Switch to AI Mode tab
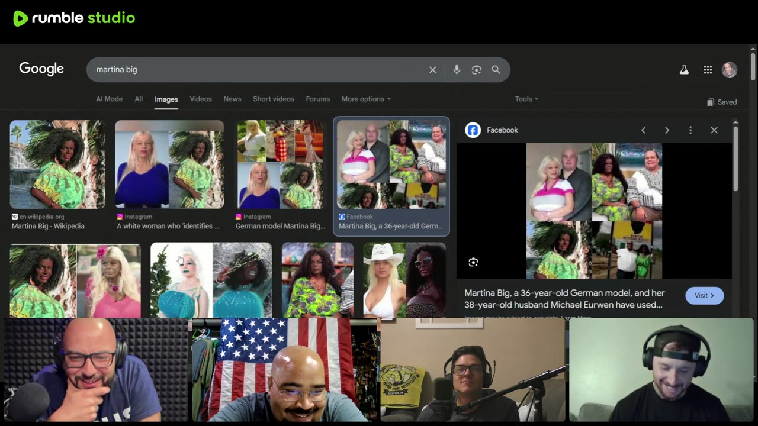This screenshot has height=426, width=758. [x=110, y=99]
